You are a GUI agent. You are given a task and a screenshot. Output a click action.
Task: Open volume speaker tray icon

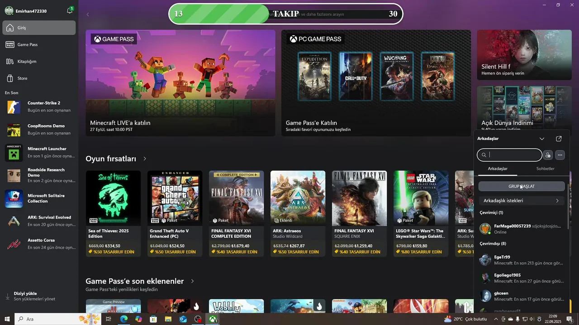pos(532,319)
